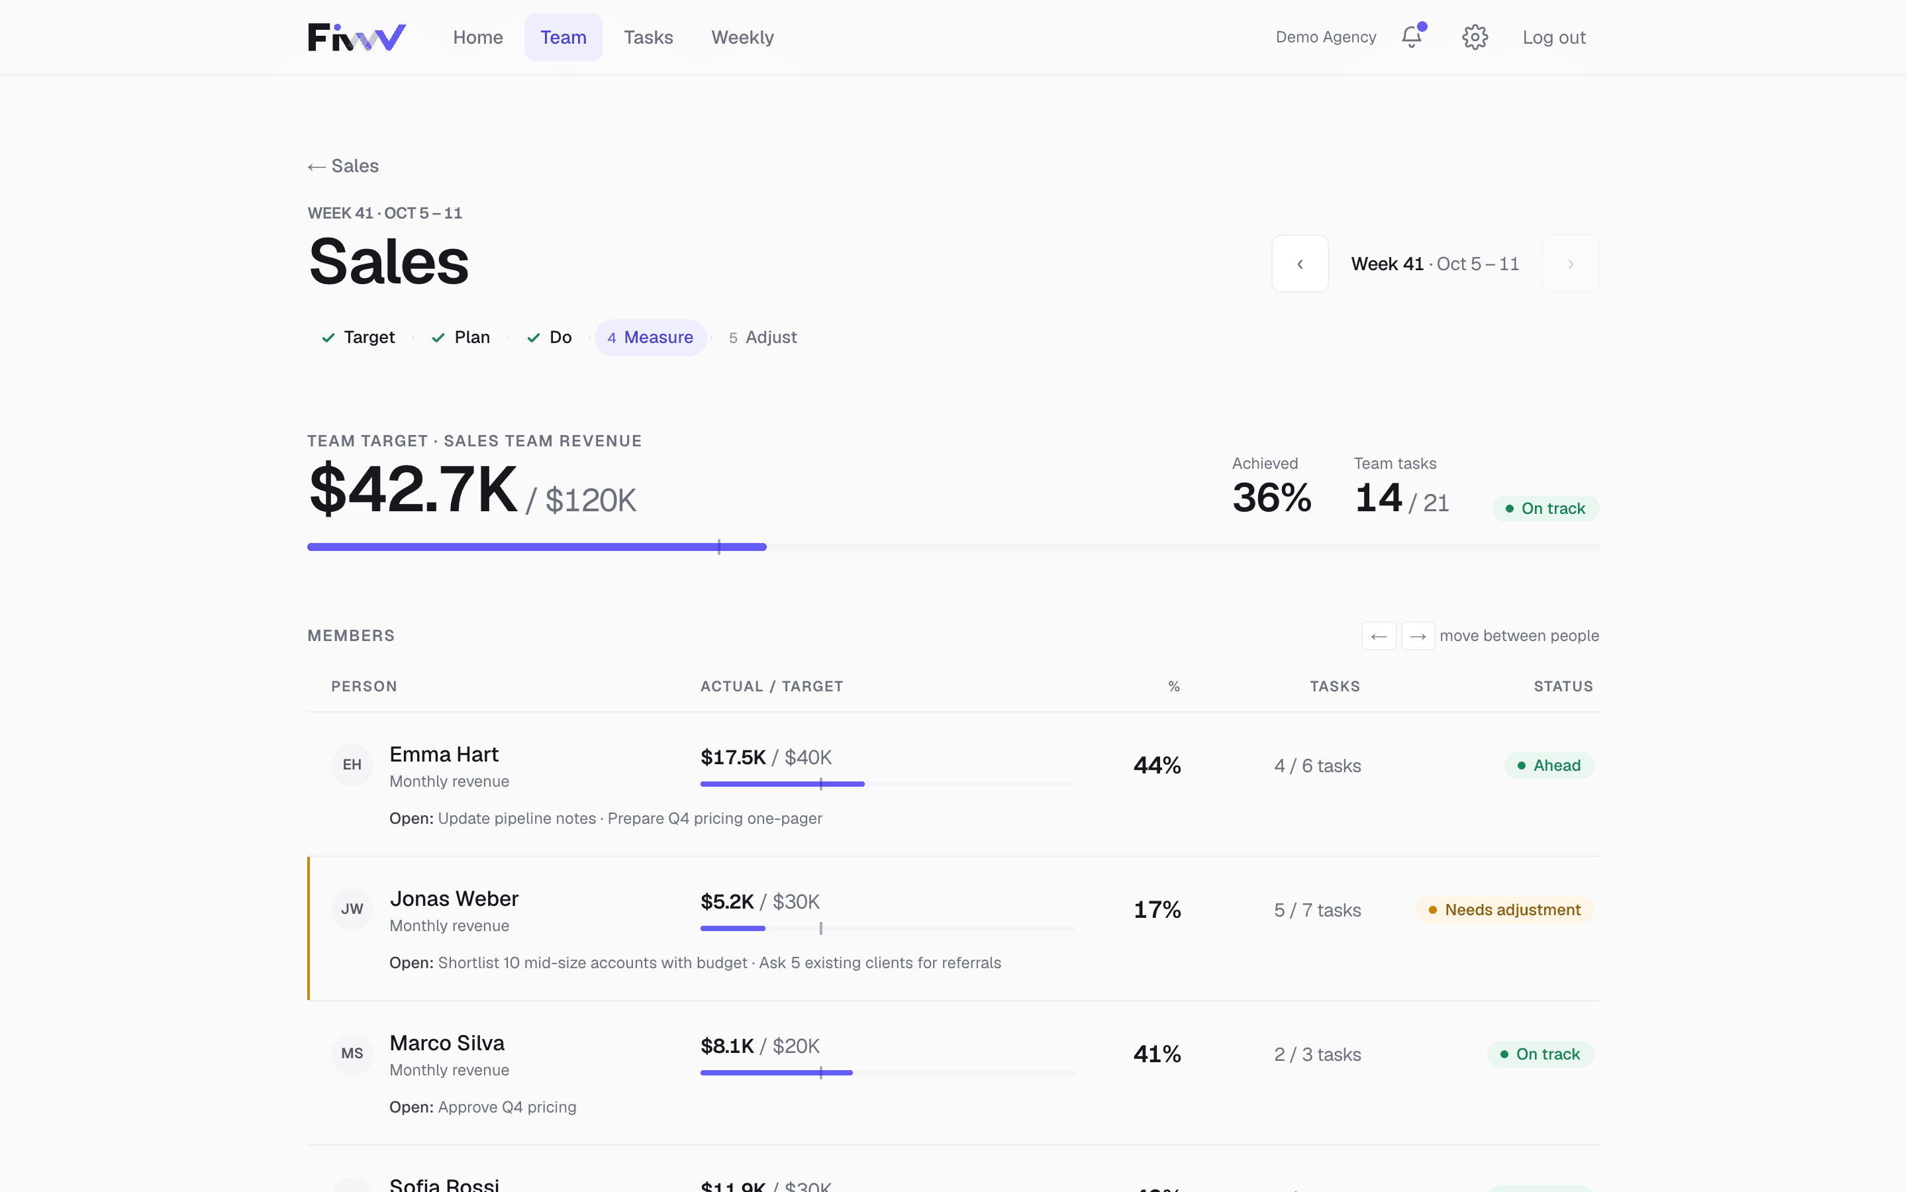
Task: Click left arrow to move between people
Action: [x=1379, y=636]
